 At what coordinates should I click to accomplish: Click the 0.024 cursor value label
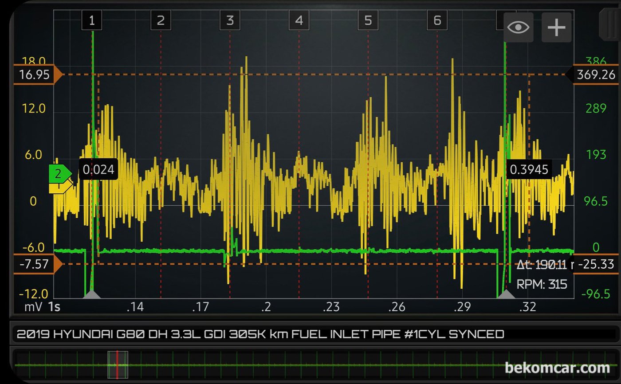pyautogui.click(x=98, y=169)
